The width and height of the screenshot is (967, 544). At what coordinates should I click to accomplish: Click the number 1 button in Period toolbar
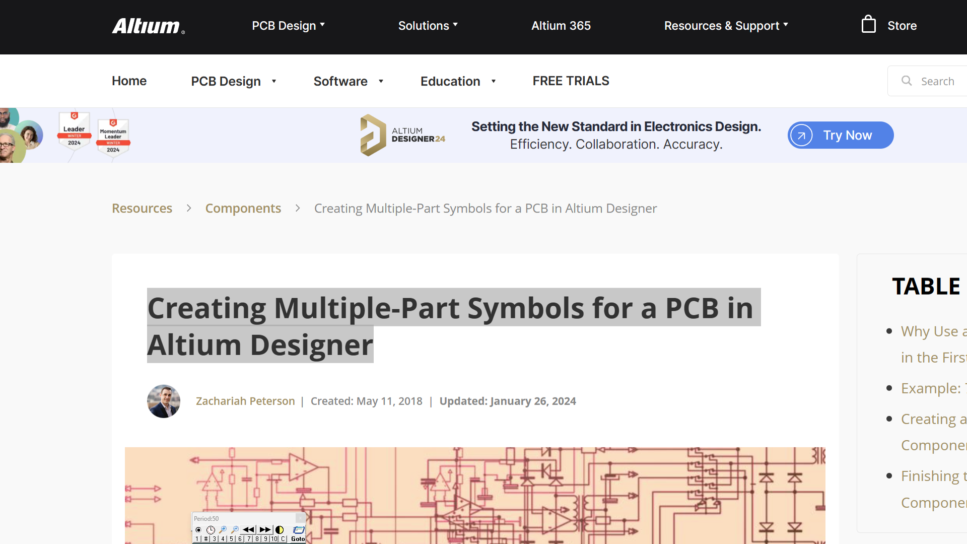[197, 539]
